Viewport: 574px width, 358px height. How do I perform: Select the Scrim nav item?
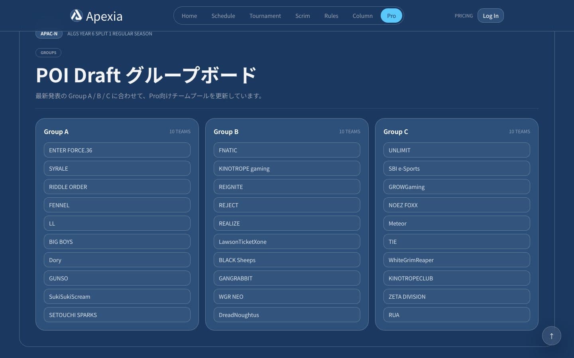303,16
